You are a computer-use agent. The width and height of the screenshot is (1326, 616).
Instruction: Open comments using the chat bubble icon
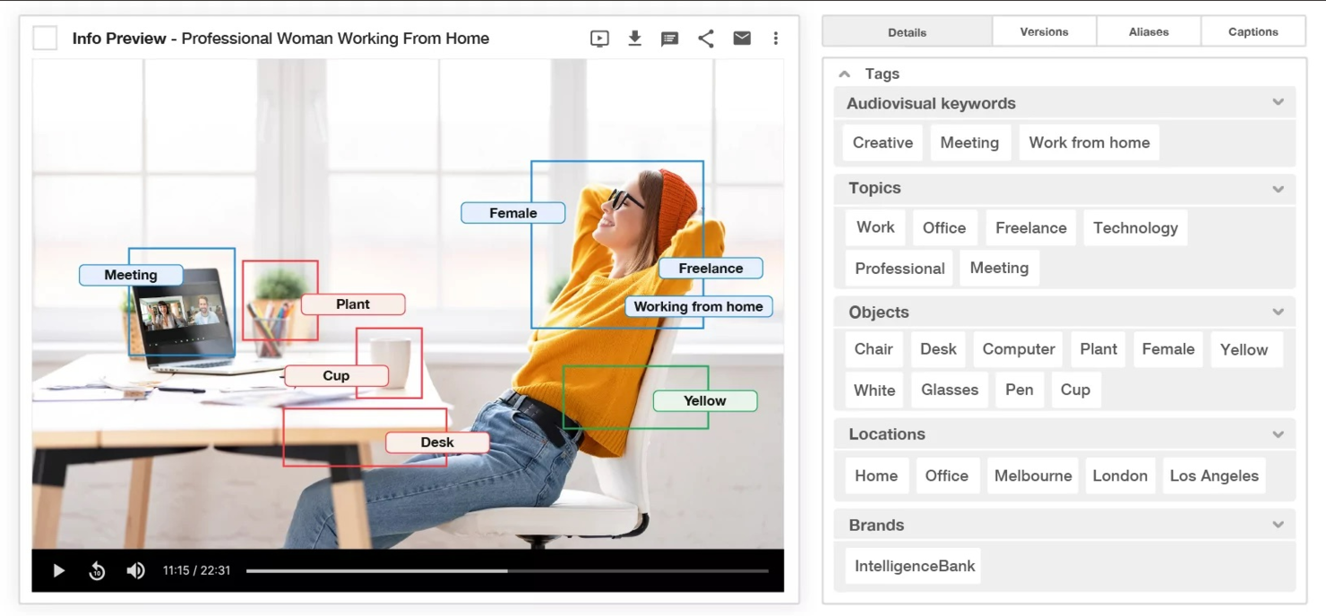[x=669, y=39]
